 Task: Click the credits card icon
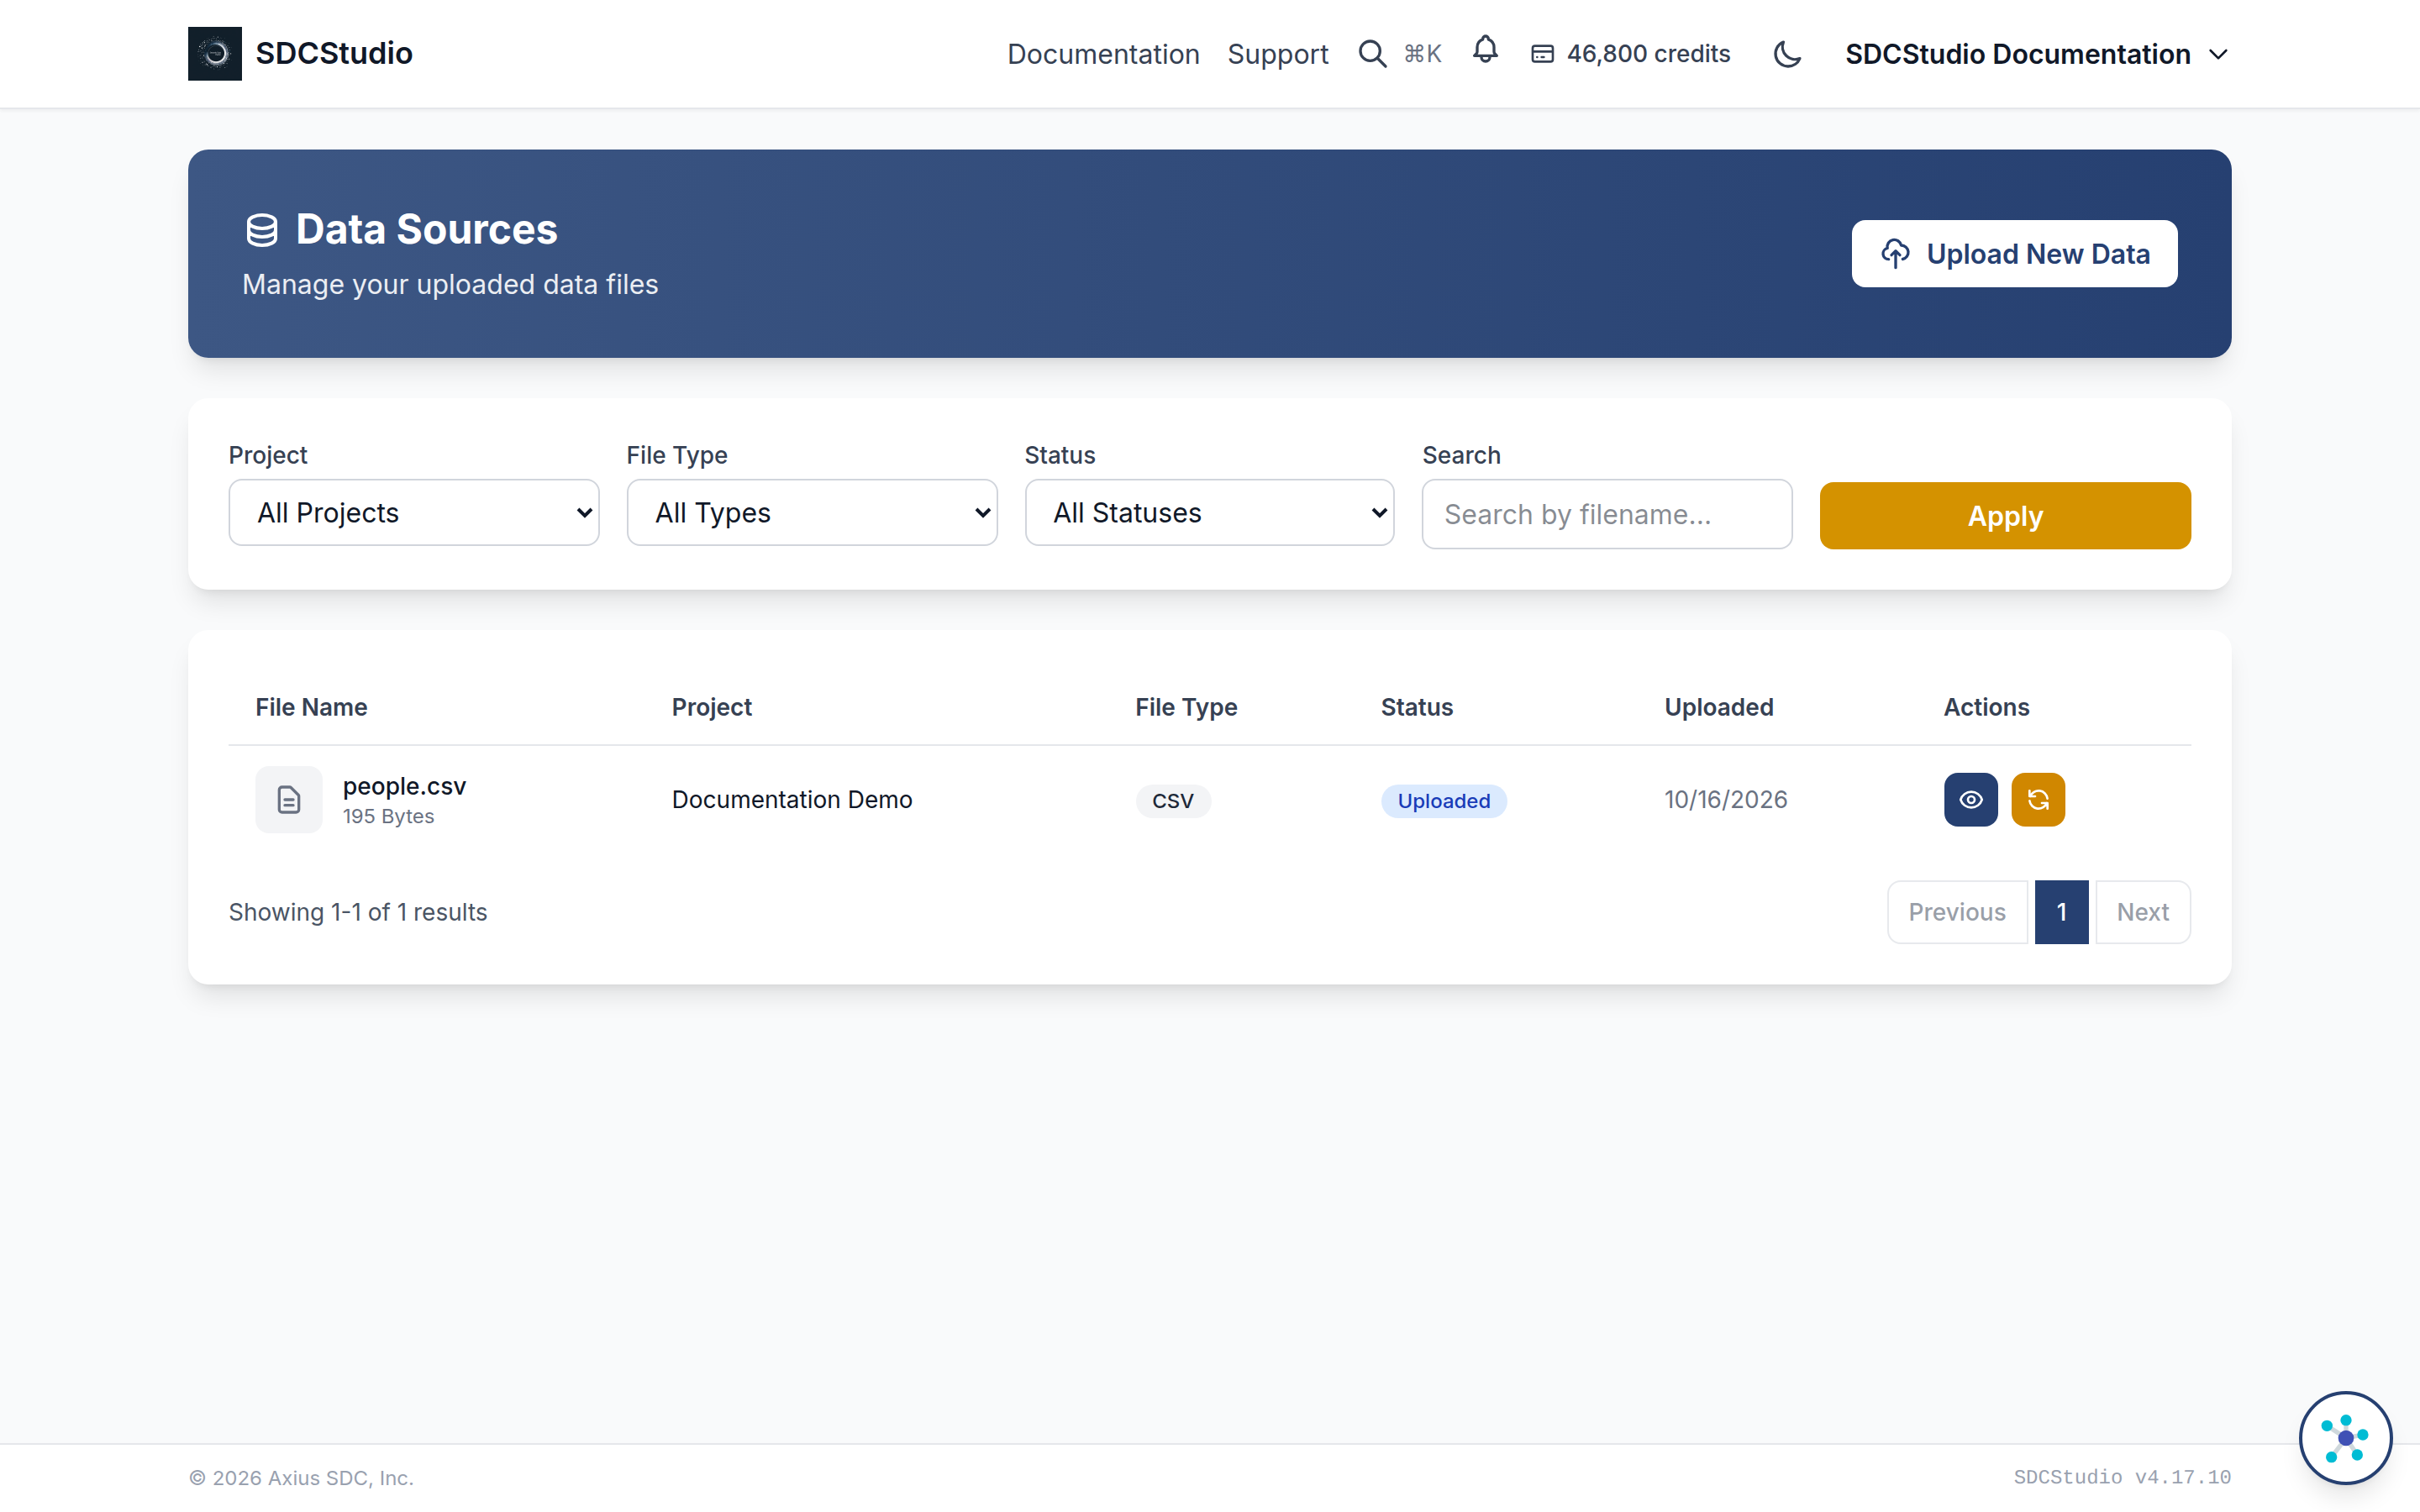click(x=1542, y=54)
